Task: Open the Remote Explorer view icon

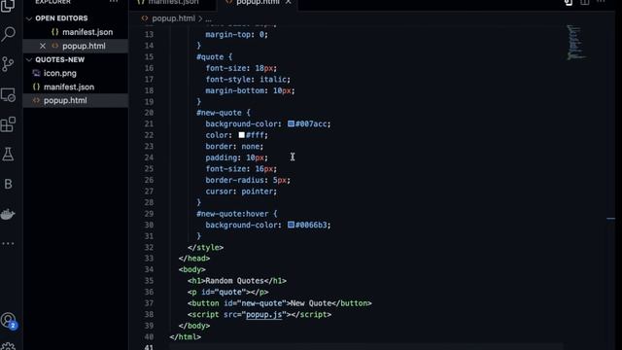Action: (x=9, y=95)
